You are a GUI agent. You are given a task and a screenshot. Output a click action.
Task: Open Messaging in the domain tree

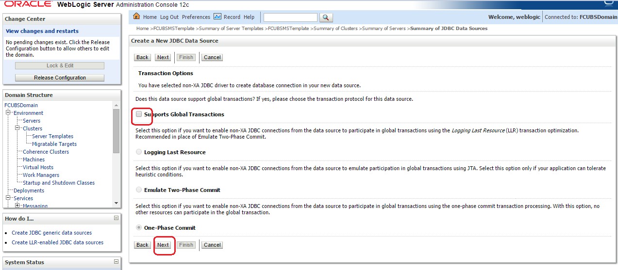[35, 206]
